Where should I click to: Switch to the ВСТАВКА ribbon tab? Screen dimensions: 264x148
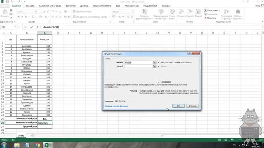point(30,6)
